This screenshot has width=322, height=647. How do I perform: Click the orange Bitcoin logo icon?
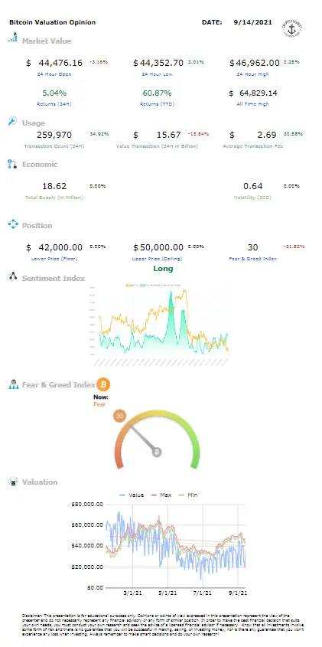103,384
